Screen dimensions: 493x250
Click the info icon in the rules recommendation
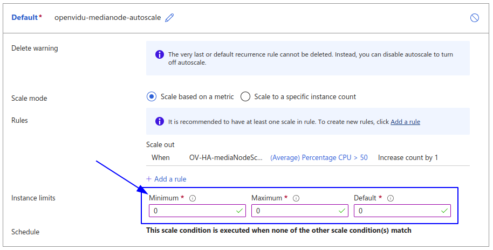159,122
